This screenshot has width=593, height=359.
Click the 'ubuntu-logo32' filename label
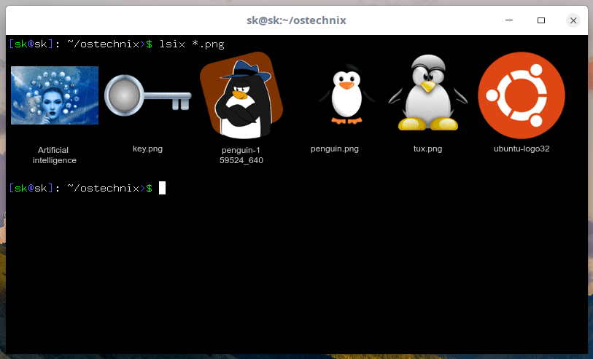click(521, 149)
